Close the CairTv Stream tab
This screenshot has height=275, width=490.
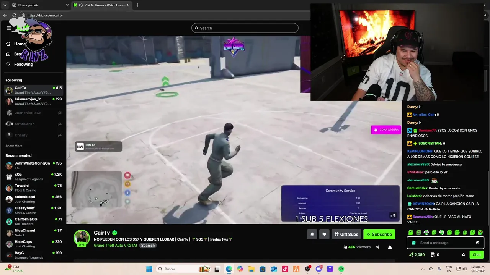(x=128, y=5)
